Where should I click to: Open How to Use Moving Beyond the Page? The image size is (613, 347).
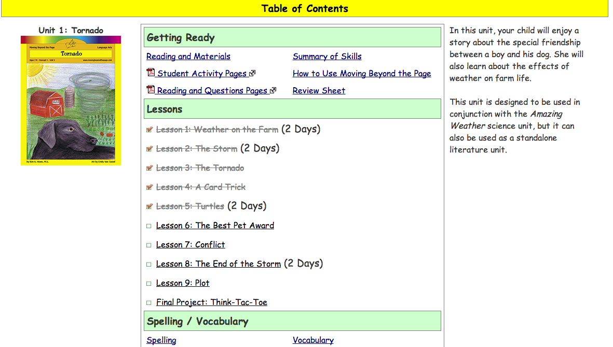(x=361, y=74)
